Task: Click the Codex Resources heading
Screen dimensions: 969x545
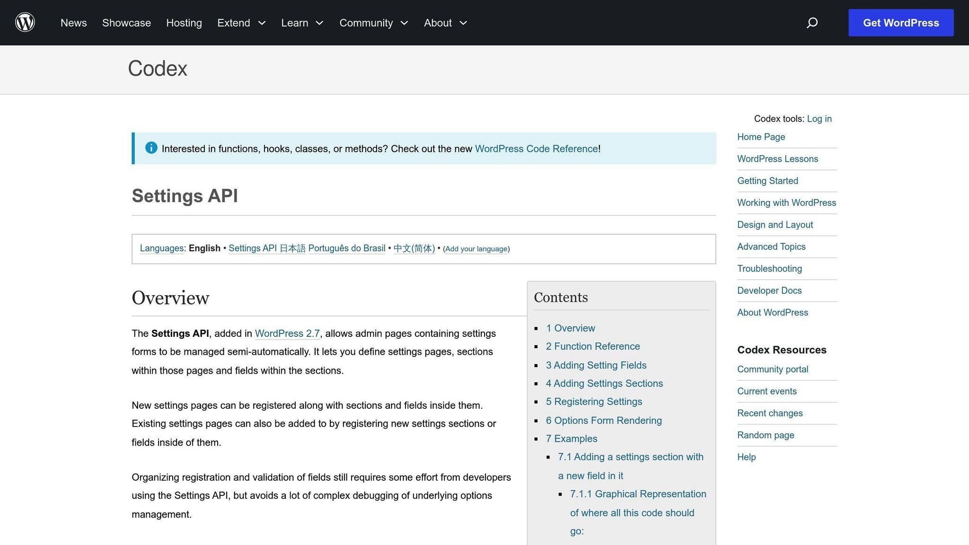Action: coord(782,350)
